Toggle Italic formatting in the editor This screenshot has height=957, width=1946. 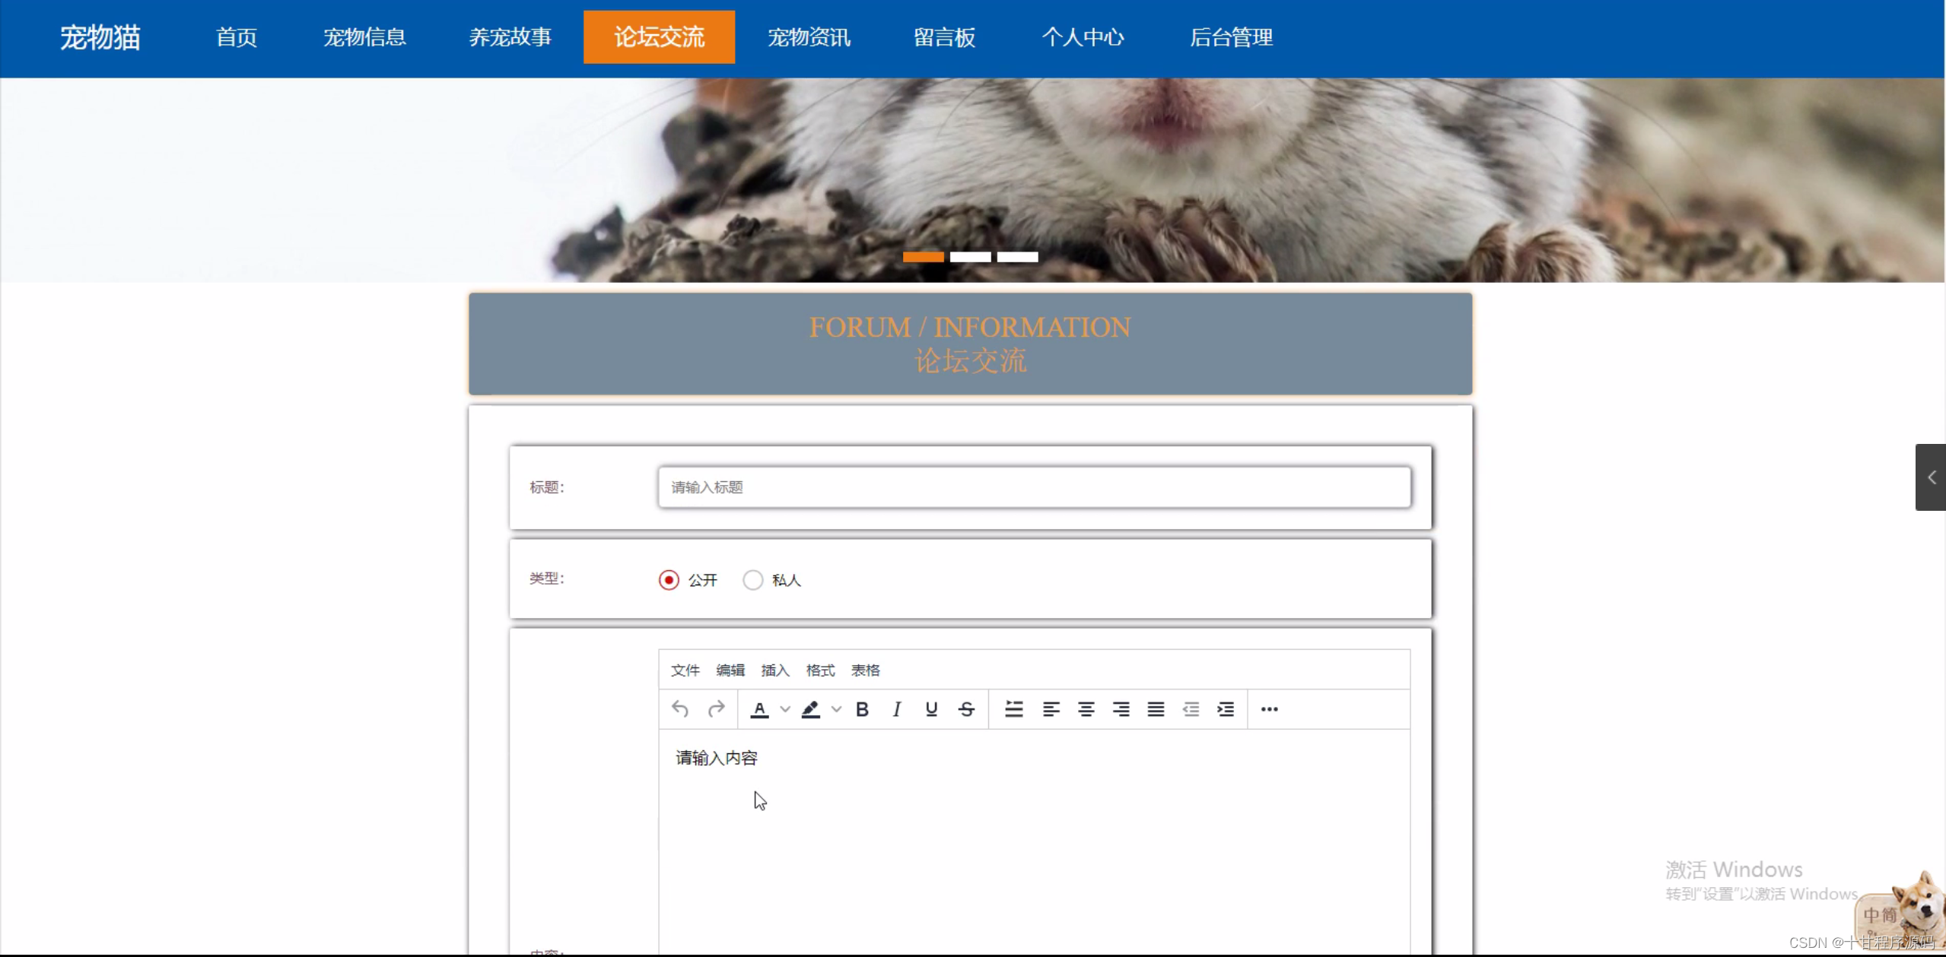tap(897, 709)
